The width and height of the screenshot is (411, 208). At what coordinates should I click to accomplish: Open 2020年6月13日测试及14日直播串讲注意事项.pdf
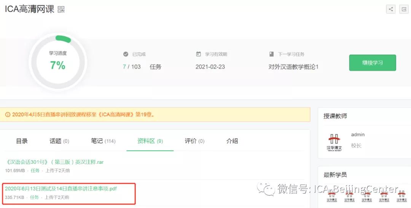61,189
